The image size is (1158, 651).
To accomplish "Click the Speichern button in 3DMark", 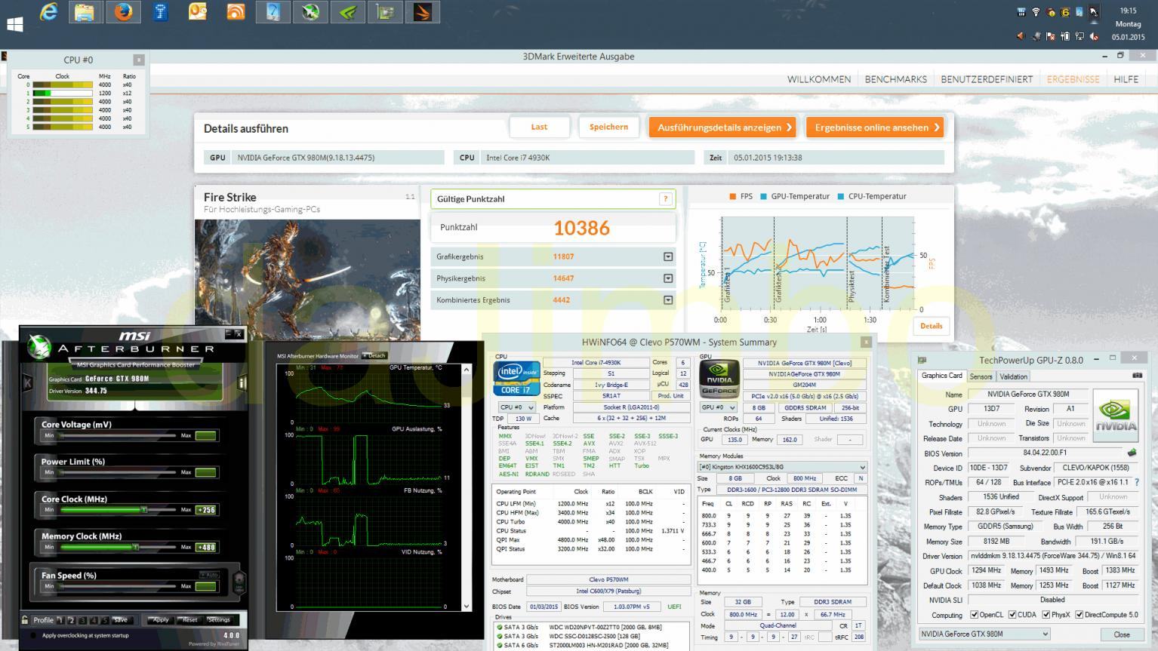I will coord(608,127).
